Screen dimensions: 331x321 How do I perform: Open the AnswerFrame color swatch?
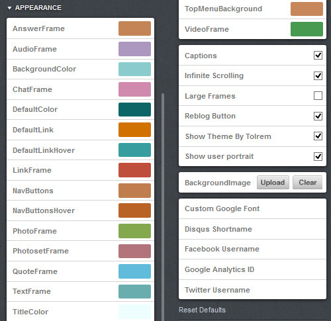click(134, 28)
